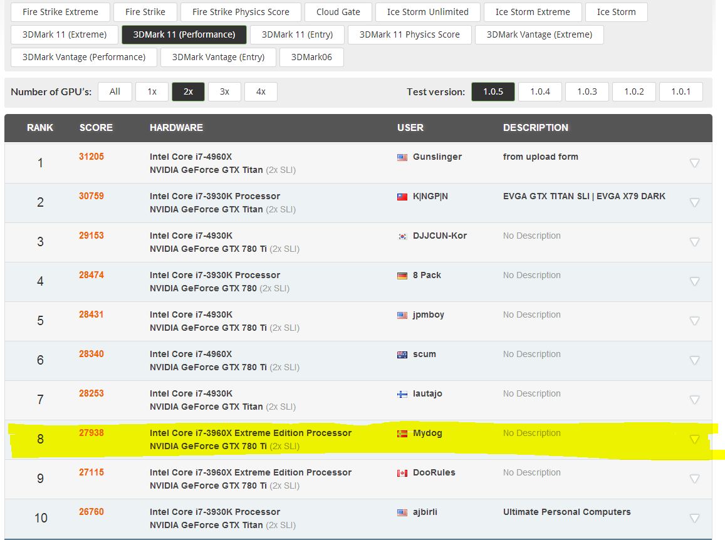Click 'EVGA GTX TITAN SLI | EVGA X79 DARK' description

(584, 196)
